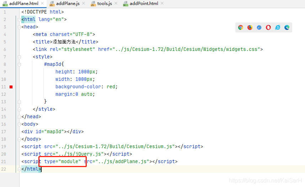Close the addPlane.html tab
This screenshot has height=187, width=305.
[42, 3]
